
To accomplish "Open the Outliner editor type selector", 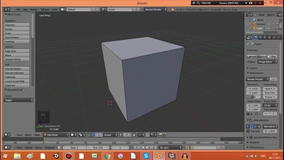I will [249, 15].
